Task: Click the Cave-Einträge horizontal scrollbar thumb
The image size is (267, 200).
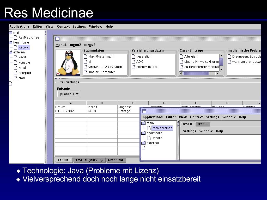Action: [196, 73]
